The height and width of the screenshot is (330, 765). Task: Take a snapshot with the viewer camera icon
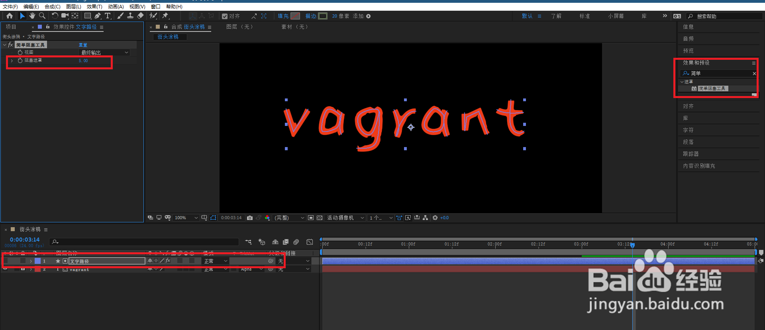click(250, 218)
